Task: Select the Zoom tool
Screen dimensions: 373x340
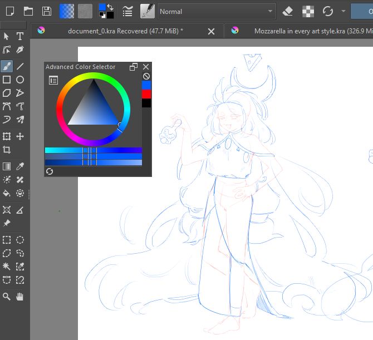Action: pyautogui.click(x=7, y=297)
